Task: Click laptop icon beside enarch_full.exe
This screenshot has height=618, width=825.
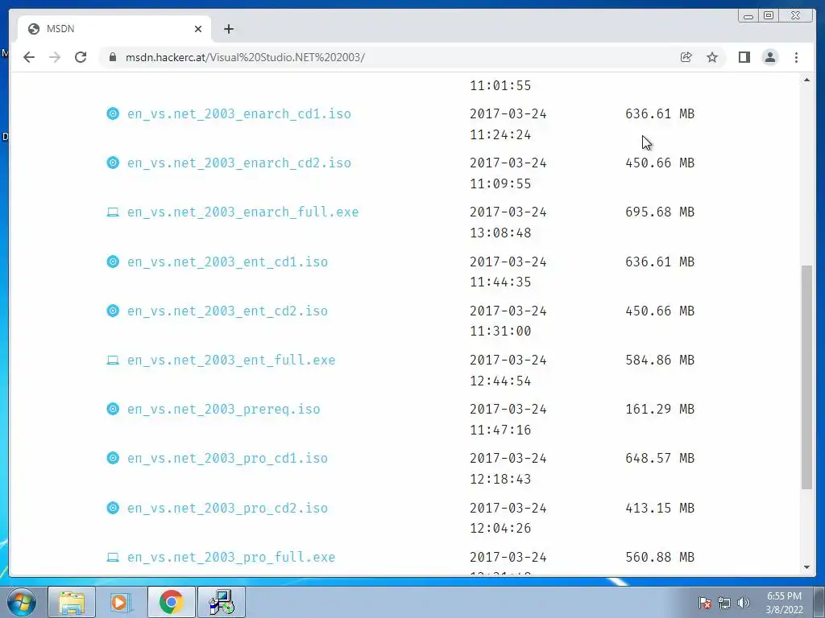Action: (113, 212)
